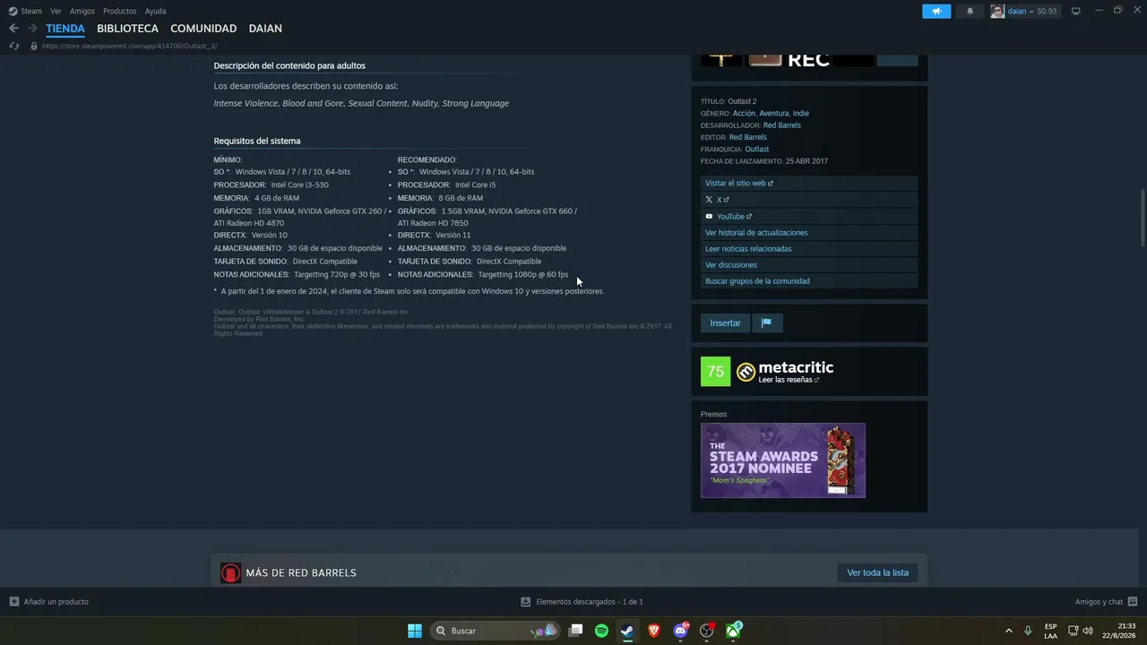Screen dimensions: 1147x645
Task: Open the Amigos menu
Action: point(82,12)
